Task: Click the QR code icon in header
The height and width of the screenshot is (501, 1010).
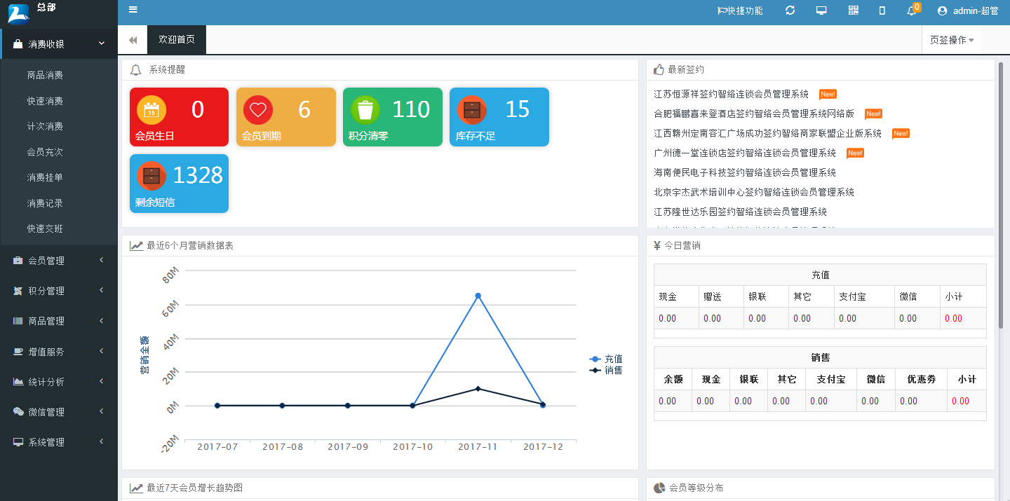Action: (x=853, y=11)
